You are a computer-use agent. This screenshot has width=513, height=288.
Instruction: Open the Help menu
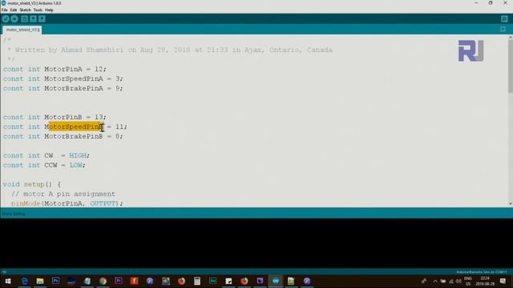click(49, 10)
